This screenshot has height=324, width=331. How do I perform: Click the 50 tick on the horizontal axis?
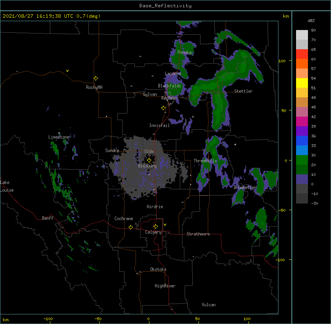point(197,319)
